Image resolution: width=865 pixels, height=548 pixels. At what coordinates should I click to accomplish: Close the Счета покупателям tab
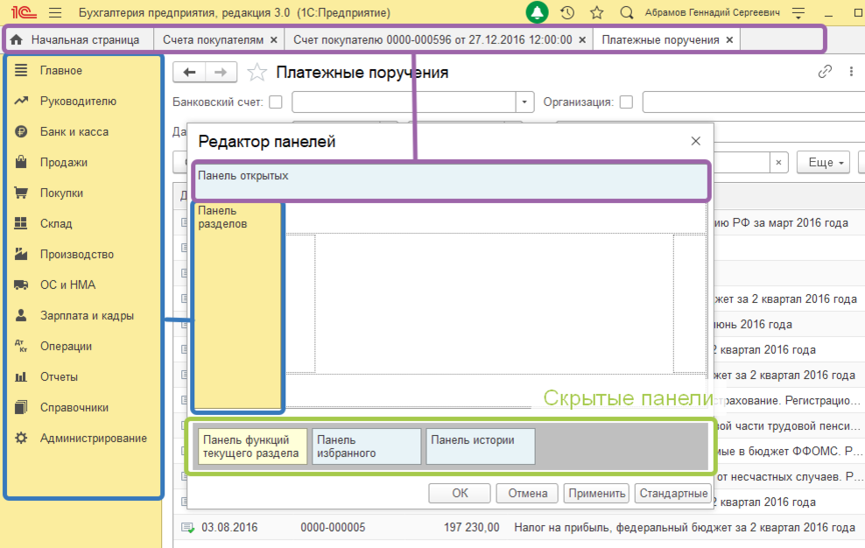(274, 39)
